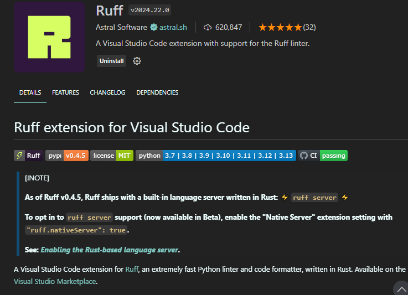
Task: Click the [!NOTE] text
Action: coord(37,178)
